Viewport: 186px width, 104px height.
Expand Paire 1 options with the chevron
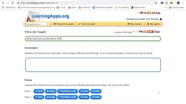(159, 92)
